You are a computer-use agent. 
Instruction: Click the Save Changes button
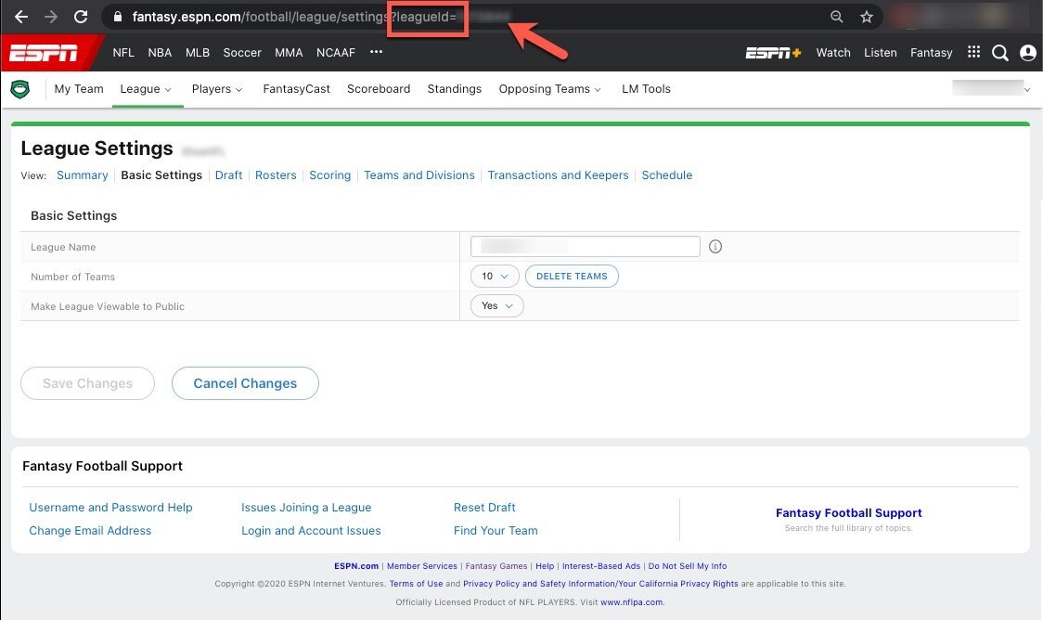88,383
